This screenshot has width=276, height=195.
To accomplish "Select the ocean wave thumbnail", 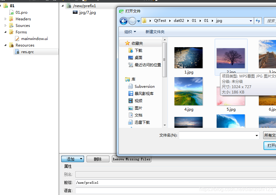I will (231, 121).
